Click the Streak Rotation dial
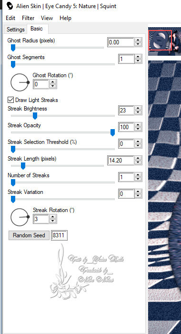181x334 pixels. coord(20,217)
